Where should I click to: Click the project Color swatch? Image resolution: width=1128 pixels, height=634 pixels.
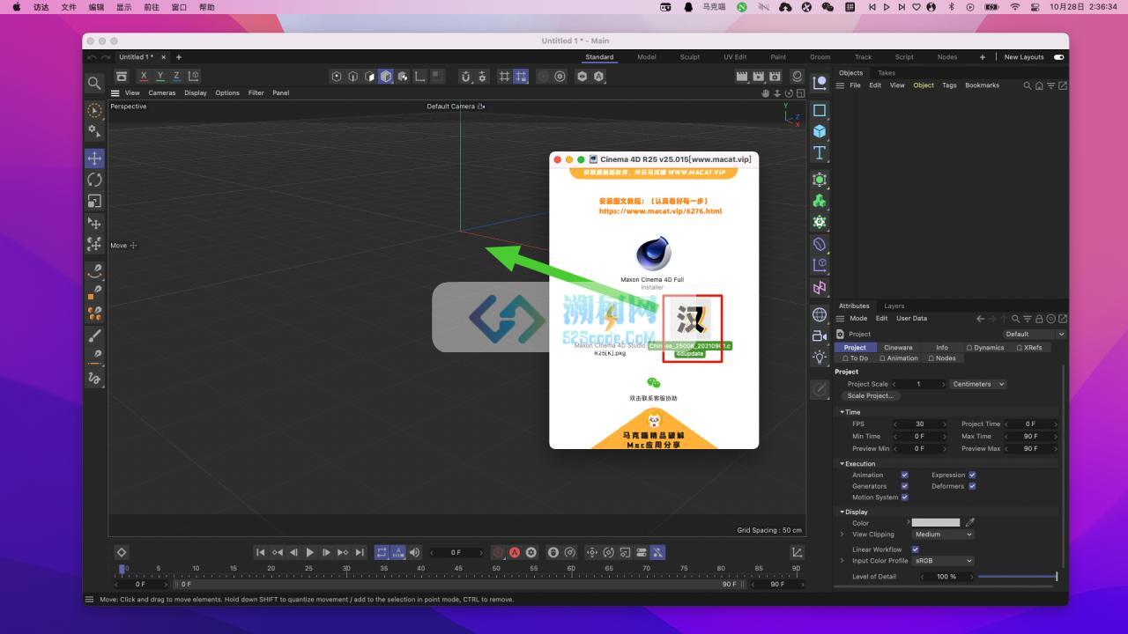(936, 523)
